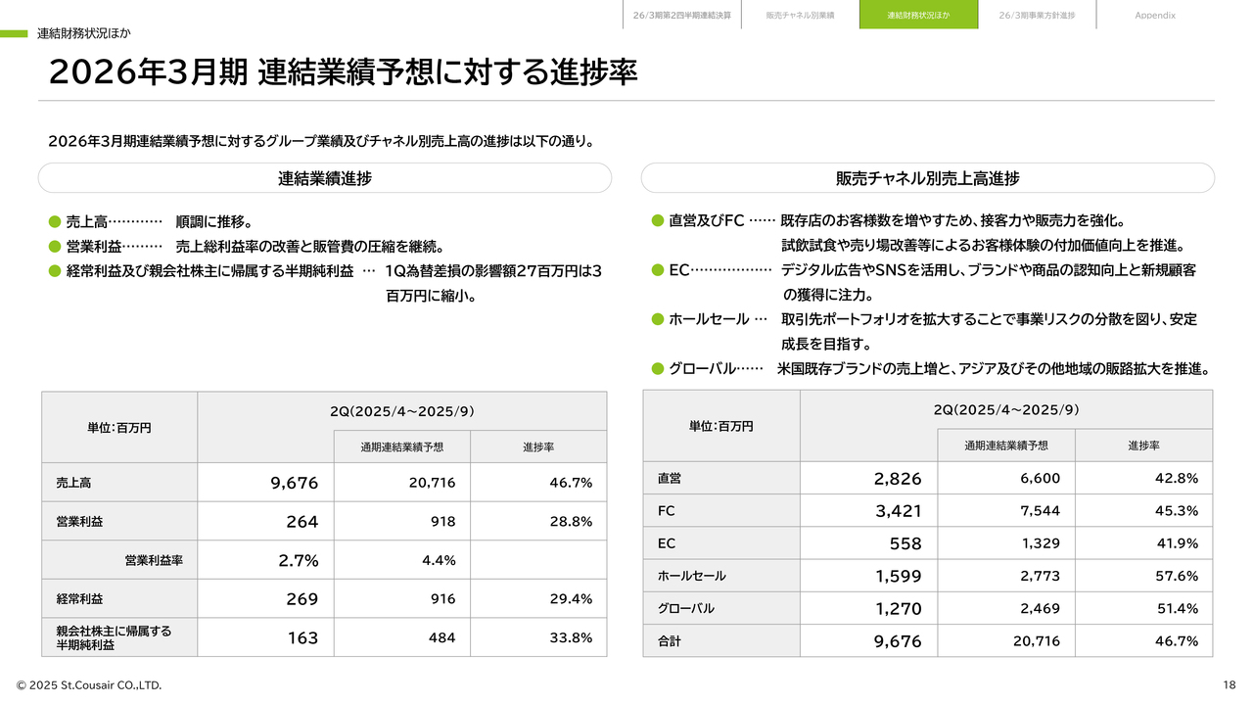The width and height of the screenshot is (1253, 705).
Task: Select the active 連結財務状況ほか tab
Action: [x=918, y=15]
